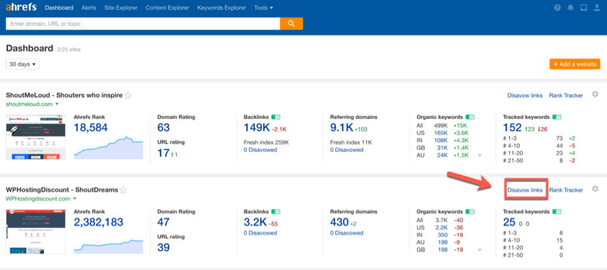Screen dimensions: 607x270
Task: Open settings gear for WPHostingDiscount
Action: tap(595, 189)
